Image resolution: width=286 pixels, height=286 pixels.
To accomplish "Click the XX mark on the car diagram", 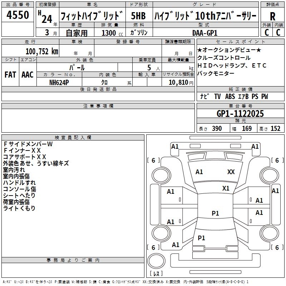I will tap(231, 172).
